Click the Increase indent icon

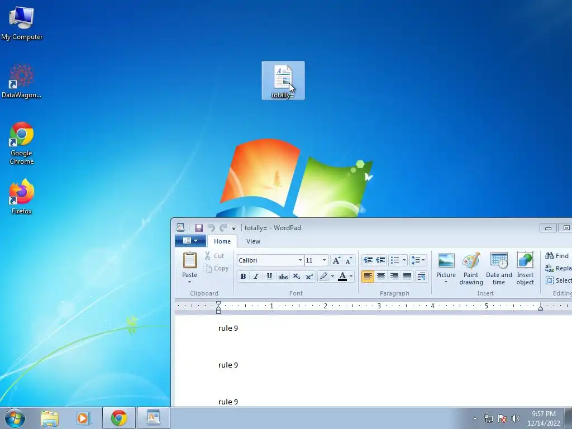tap(381, 260)
